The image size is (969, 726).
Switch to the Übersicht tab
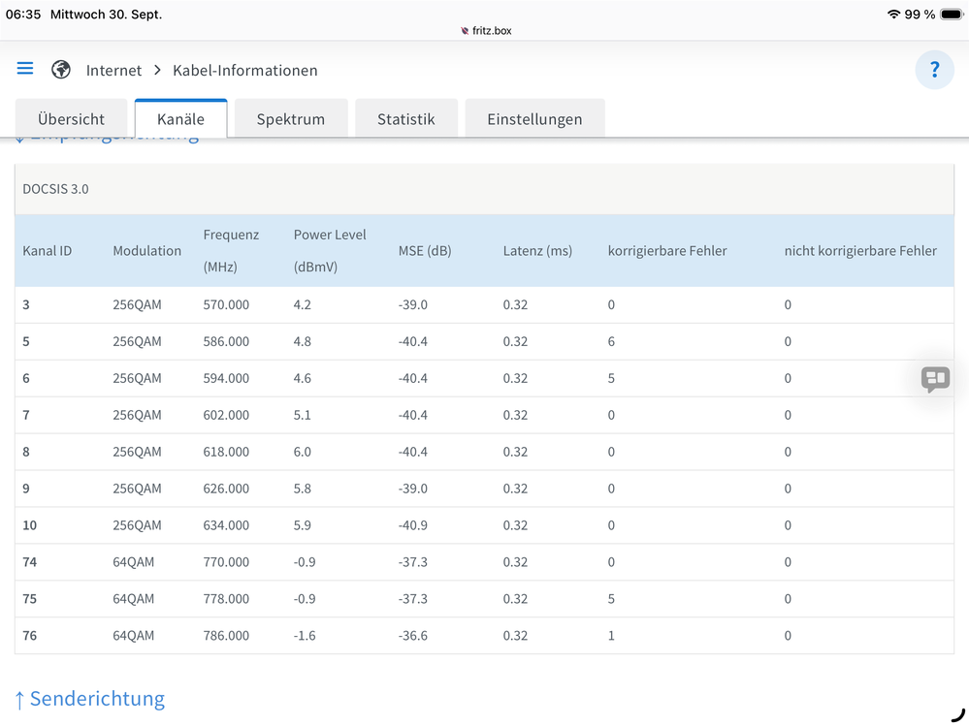point(71,118)
